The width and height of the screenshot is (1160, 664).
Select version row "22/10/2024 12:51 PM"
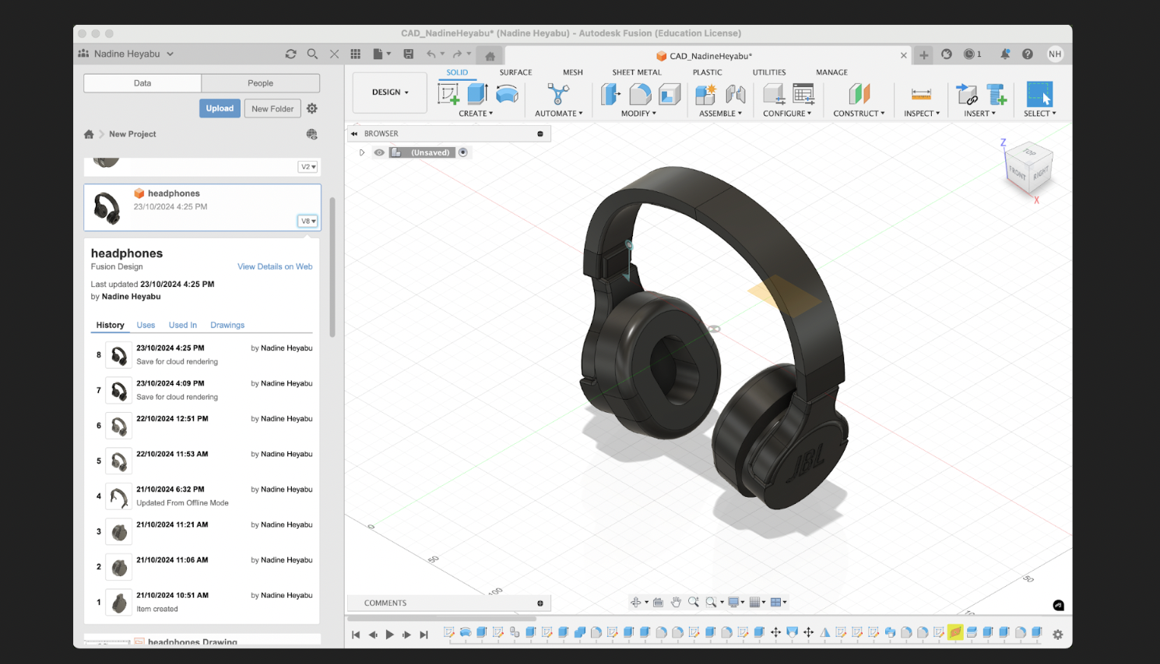(202, 425)
